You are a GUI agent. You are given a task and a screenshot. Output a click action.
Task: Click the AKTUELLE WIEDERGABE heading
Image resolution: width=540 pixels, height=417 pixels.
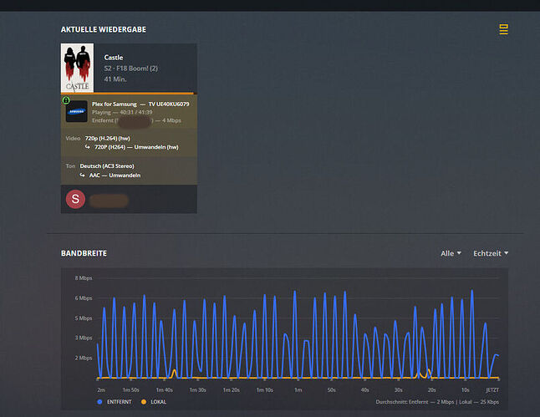104,29
